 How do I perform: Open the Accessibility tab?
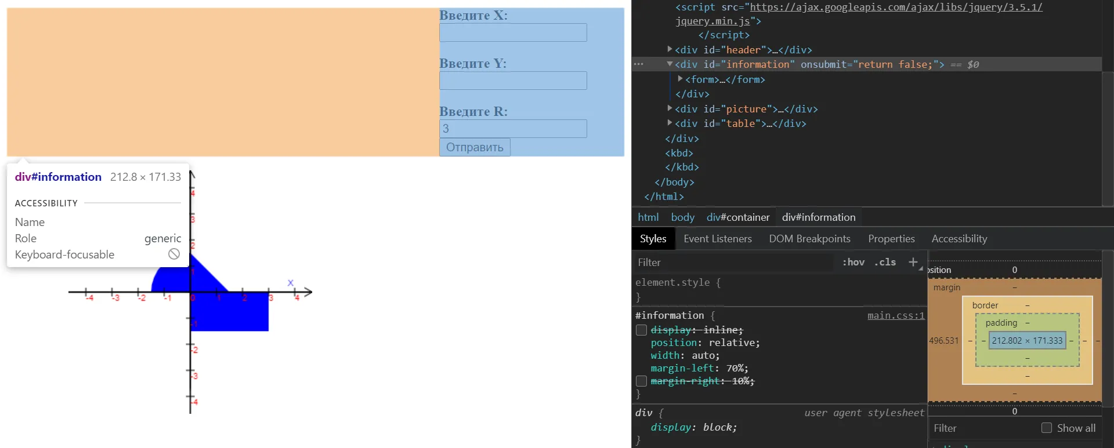point(959,239)
